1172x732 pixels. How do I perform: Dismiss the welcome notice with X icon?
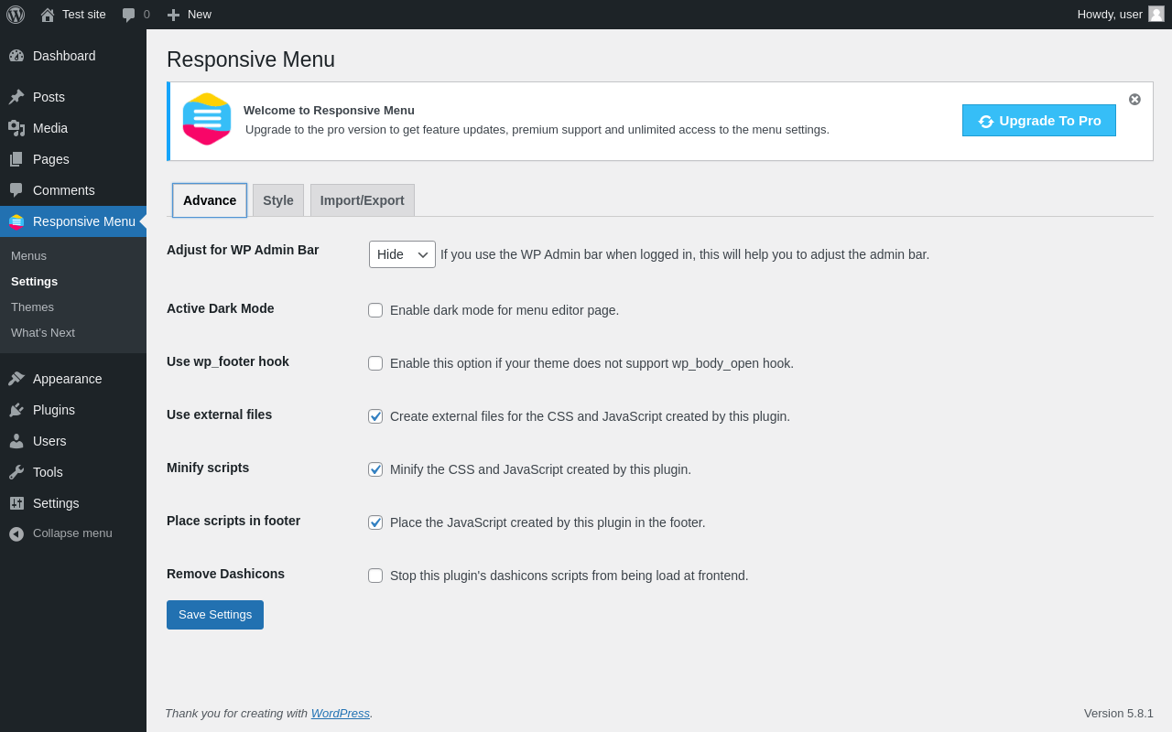pyautogui.click(x=1134, y=99)
